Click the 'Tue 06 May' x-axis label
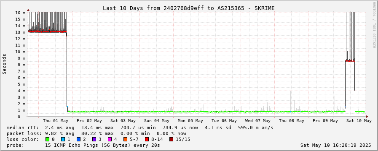The width and height of the screenshot is (378, 151). point(224,121)
